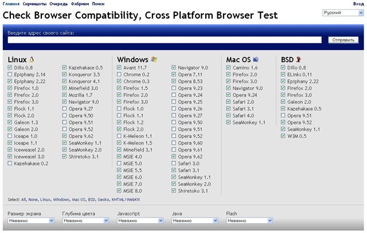Click the Windows logo icon
This screenshot has width=367, height=233.
(x=154, y=60)
